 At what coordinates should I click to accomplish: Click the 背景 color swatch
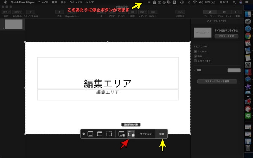[234, 70]
